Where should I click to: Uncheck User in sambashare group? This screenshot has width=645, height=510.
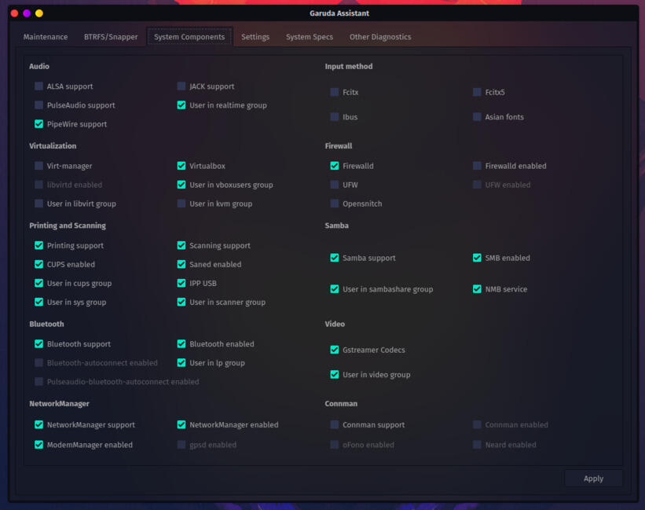tap(335, 289)
